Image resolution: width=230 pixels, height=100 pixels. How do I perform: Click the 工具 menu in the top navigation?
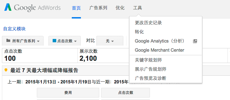point(138,8)
